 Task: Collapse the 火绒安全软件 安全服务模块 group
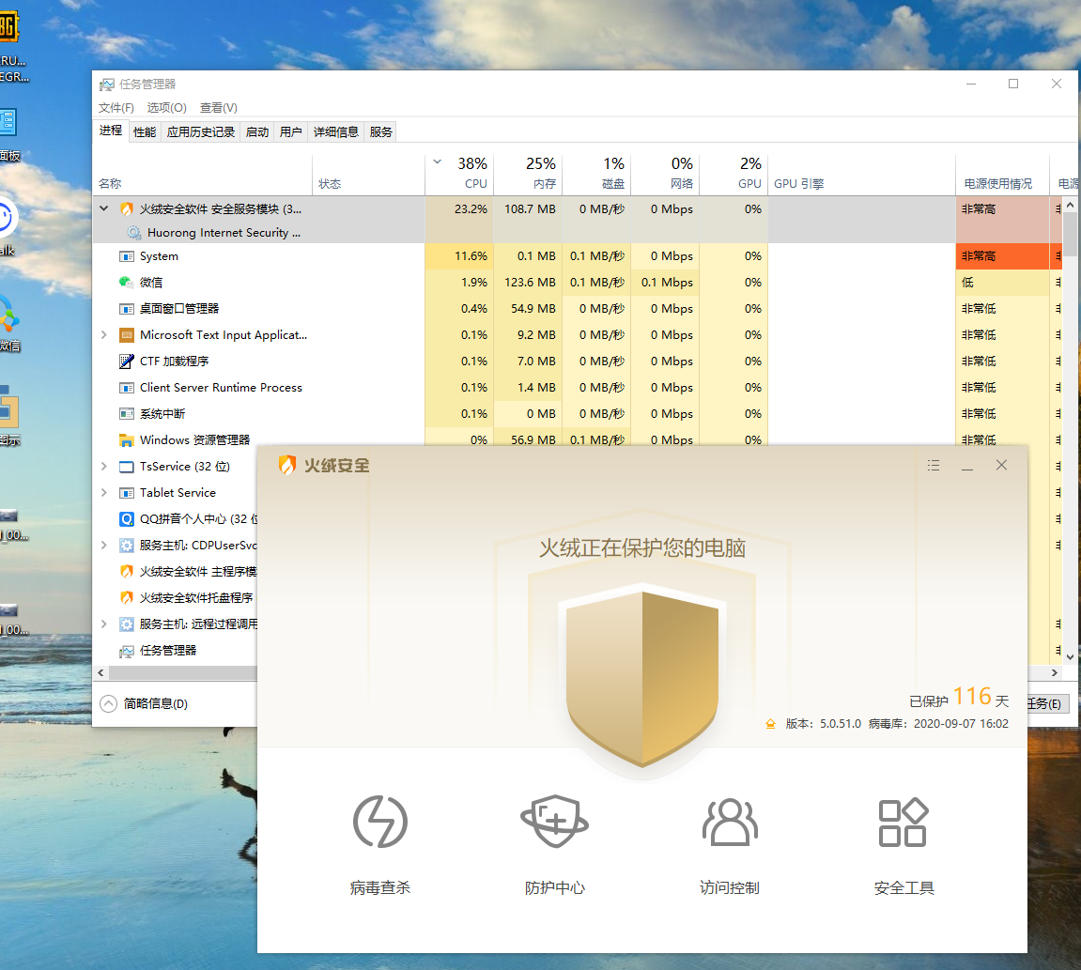pos(103,208)
